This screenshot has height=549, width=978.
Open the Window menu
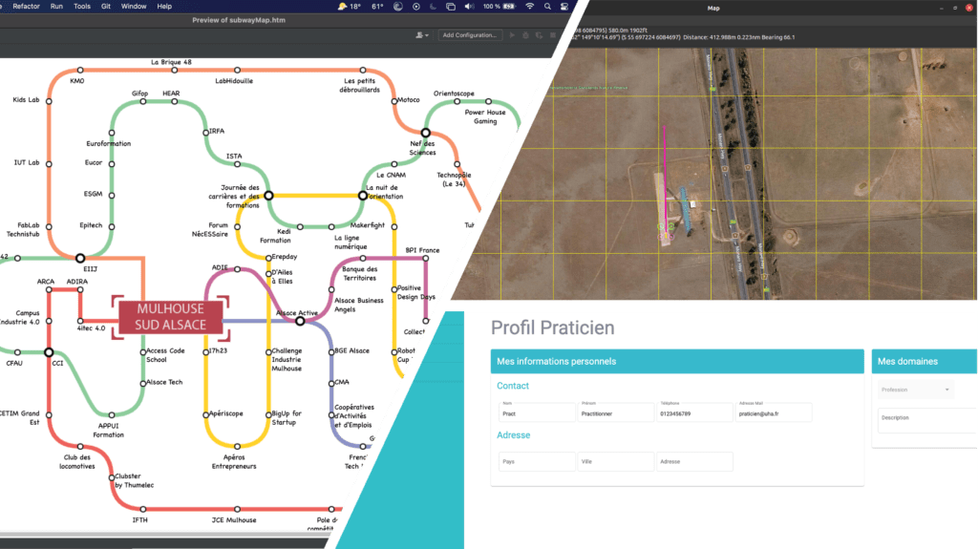pyautogui.click(x=134, y=7)
